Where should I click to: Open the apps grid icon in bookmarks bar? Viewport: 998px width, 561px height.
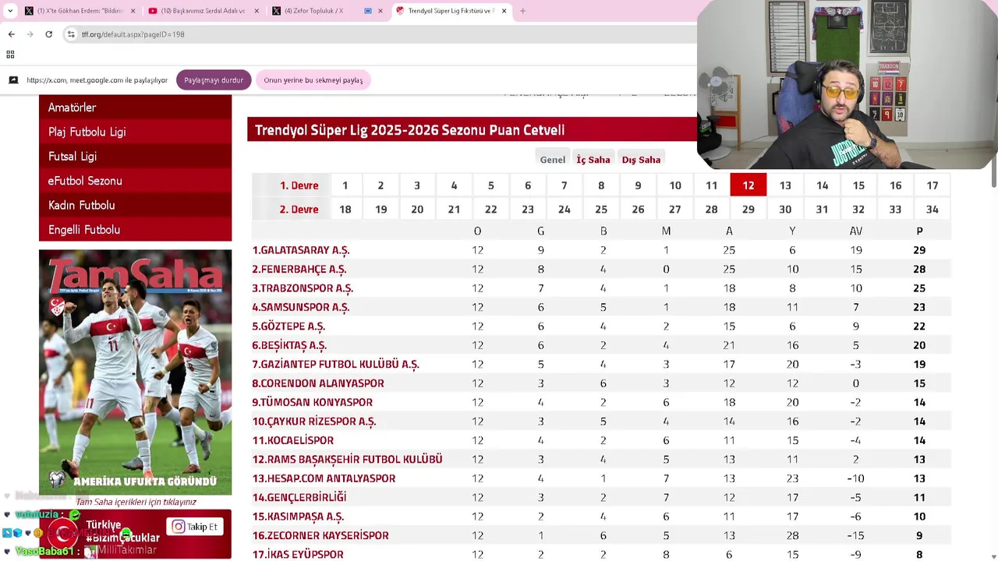10,55
